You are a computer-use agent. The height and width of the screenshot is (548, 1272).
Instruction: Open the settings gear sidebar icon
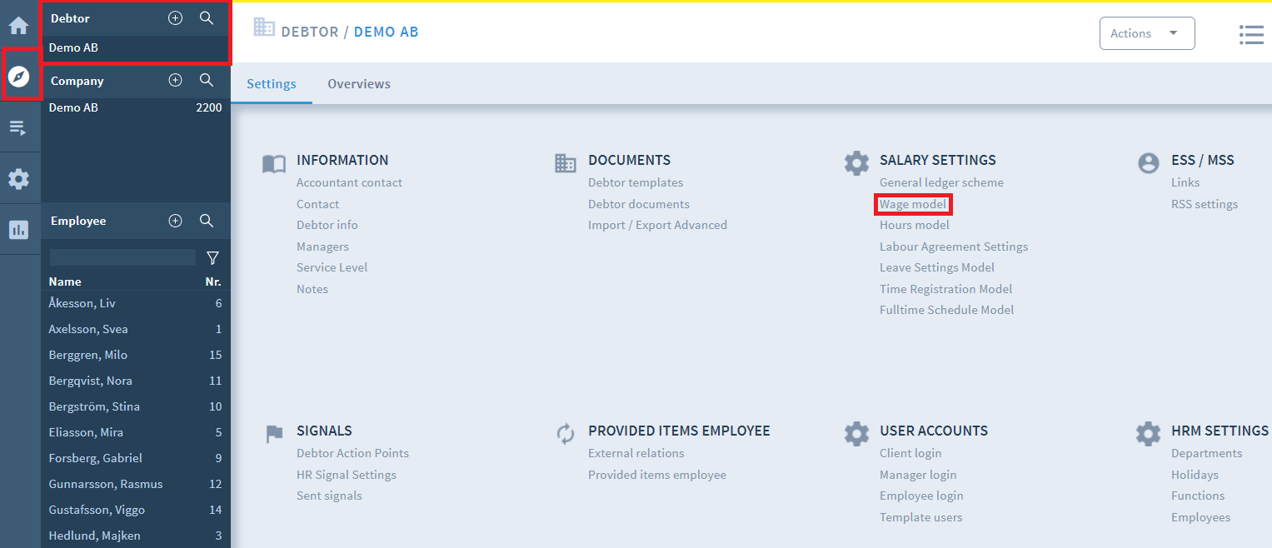click(18, 178)
